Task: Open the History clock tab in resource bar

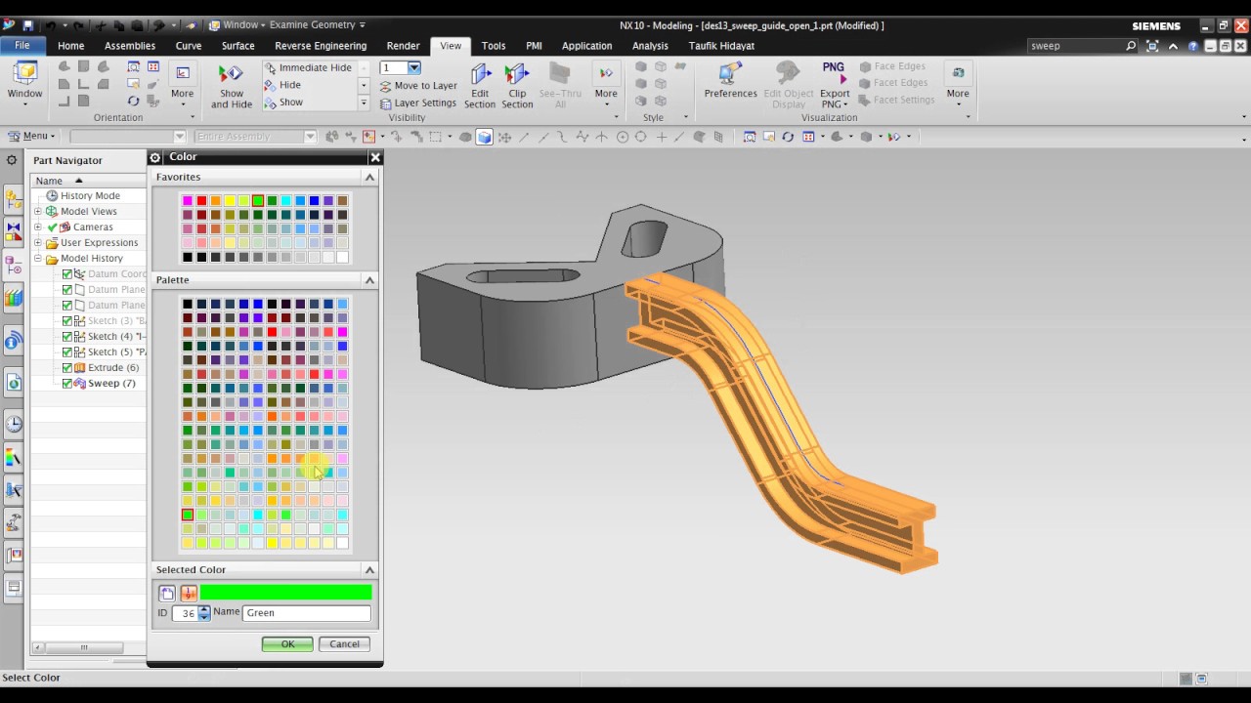Action: [14, 424]
